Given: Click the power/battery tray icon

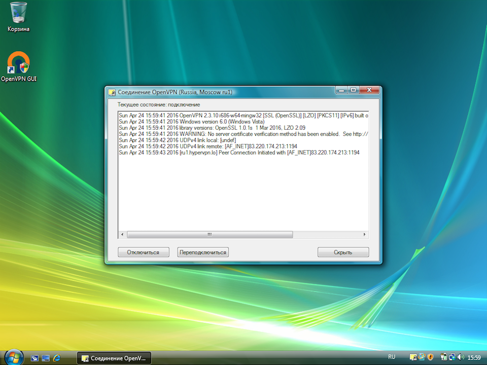Looking at the screenshot, I should point(443,357).
